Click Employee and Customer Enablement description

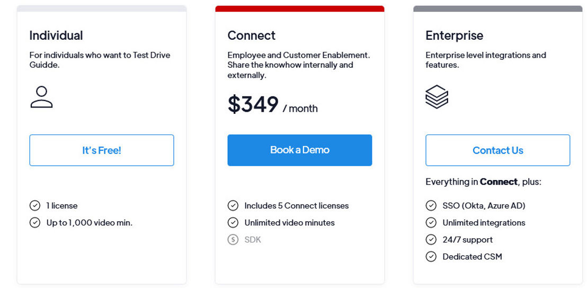coord(299,65)
